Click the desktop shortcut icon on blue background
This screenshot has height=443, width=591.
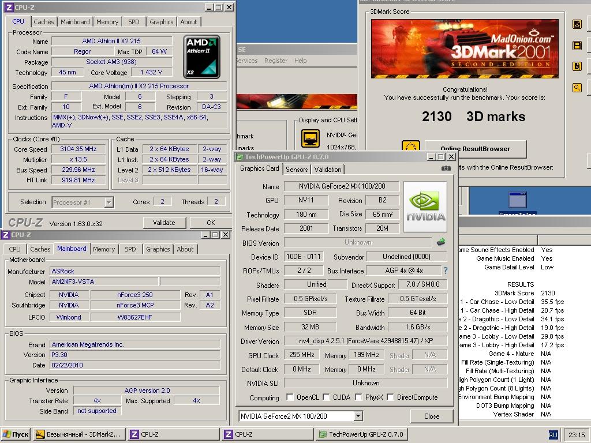pyautogui.click(x=518, y=200)
